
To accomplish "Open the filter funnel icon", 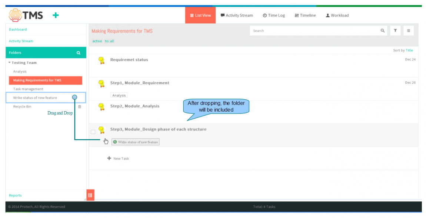I will (395, 31).
